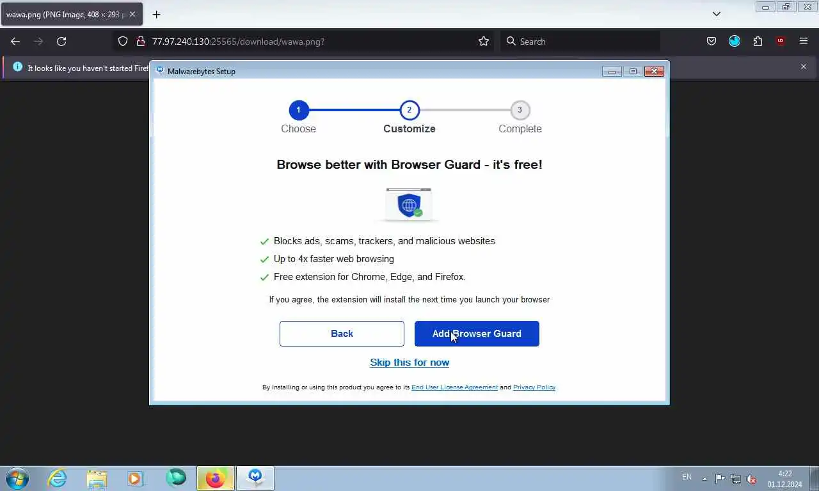Close the wawa.png tab

[x=132, y=14]
